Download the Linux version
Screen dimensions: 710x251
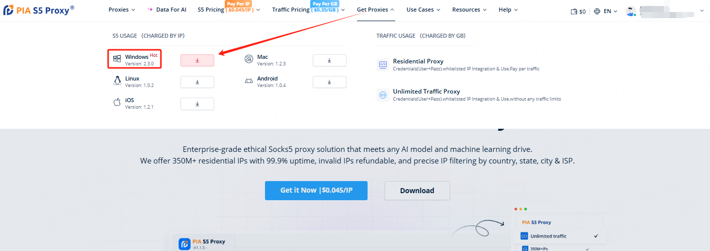click(197, 82)
